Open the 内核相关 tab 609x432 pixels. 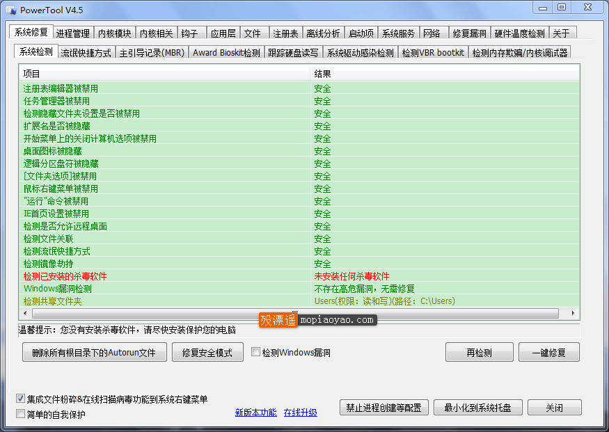click(156, 33)
